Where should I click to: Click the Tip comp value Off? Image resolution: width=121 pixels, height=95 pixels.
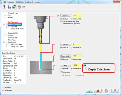point(15,82)
